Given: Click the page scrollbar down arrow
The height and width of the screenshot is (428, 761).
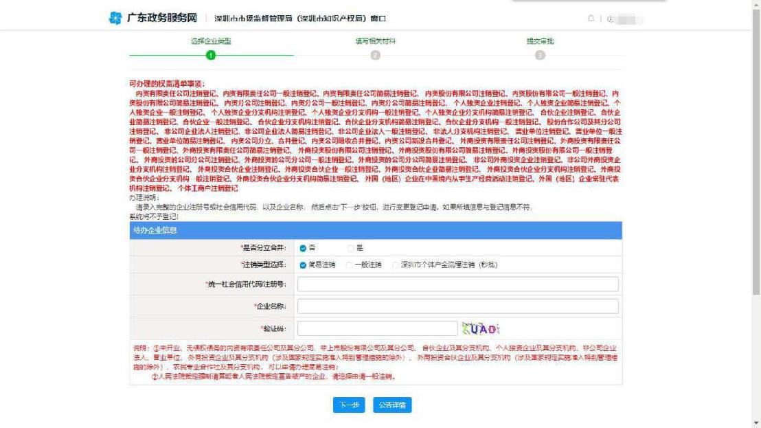Looking at the screenshot, I should point(756,423).
